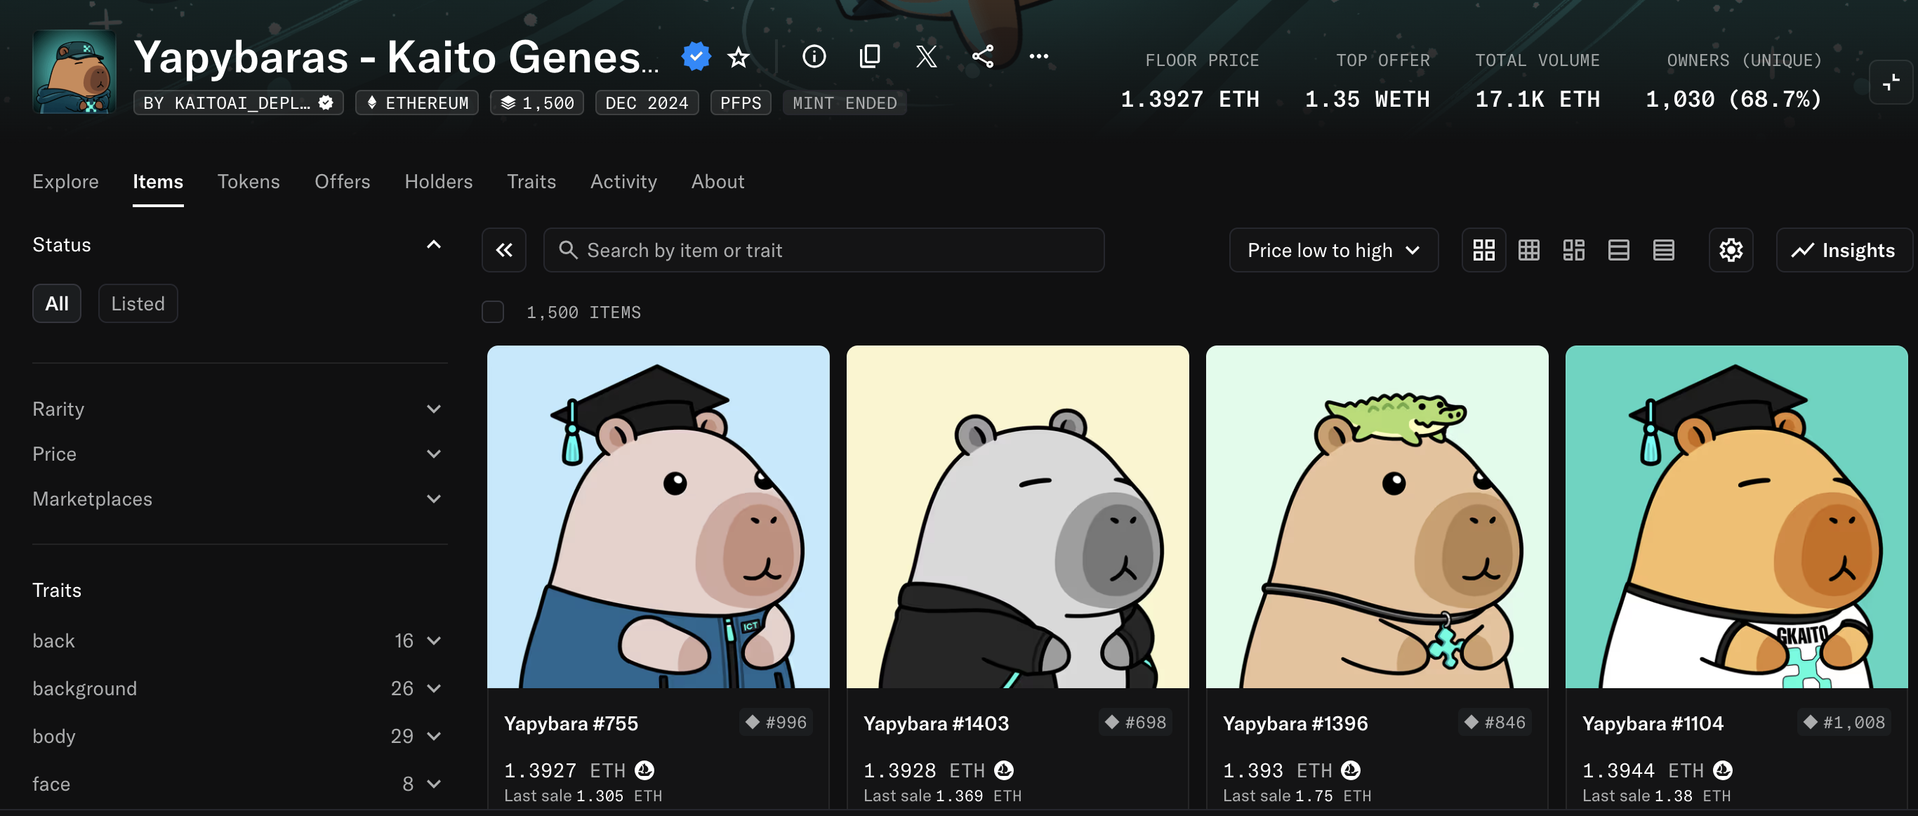
Task: Click the 'Yapybara #1403' title
Action: pos(936,724)
